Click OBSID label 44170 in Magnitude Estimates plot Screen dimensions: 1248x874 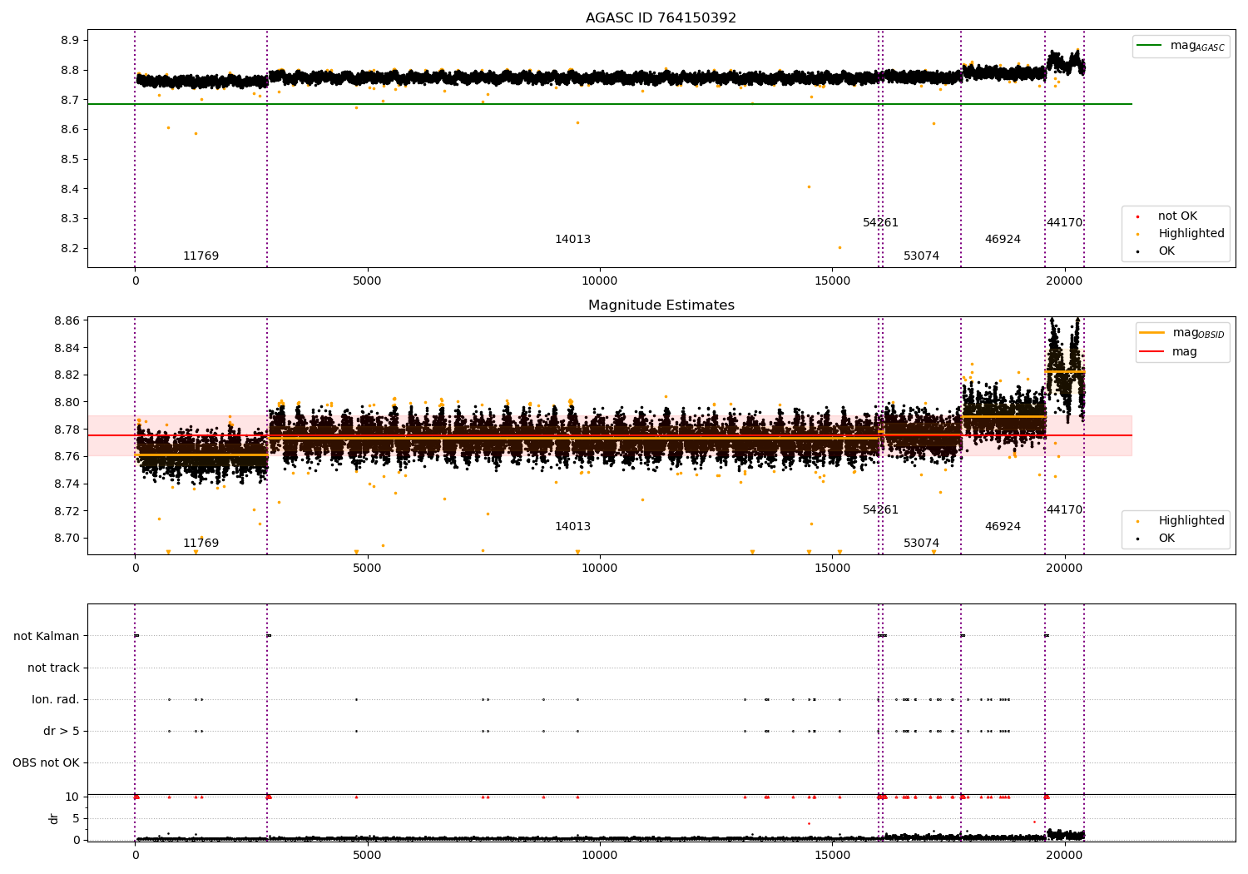click(x=1064, y=510)
